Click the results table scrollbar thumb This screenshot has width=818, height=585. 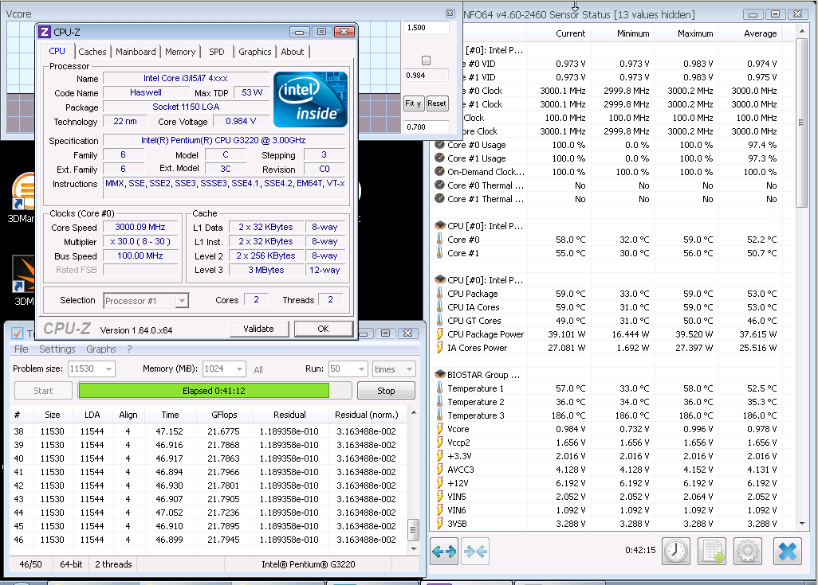(413, 531)
